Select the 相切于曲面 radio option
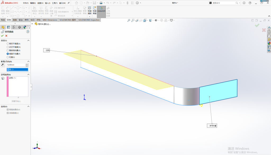Screen dimensions: 271x155 8,44
